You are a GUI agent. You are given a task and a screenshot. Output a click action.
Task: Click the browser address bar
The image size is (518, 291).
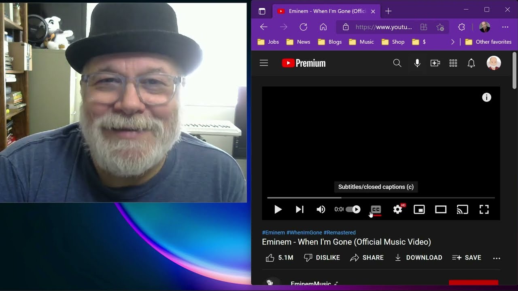[x=384, y=27]
